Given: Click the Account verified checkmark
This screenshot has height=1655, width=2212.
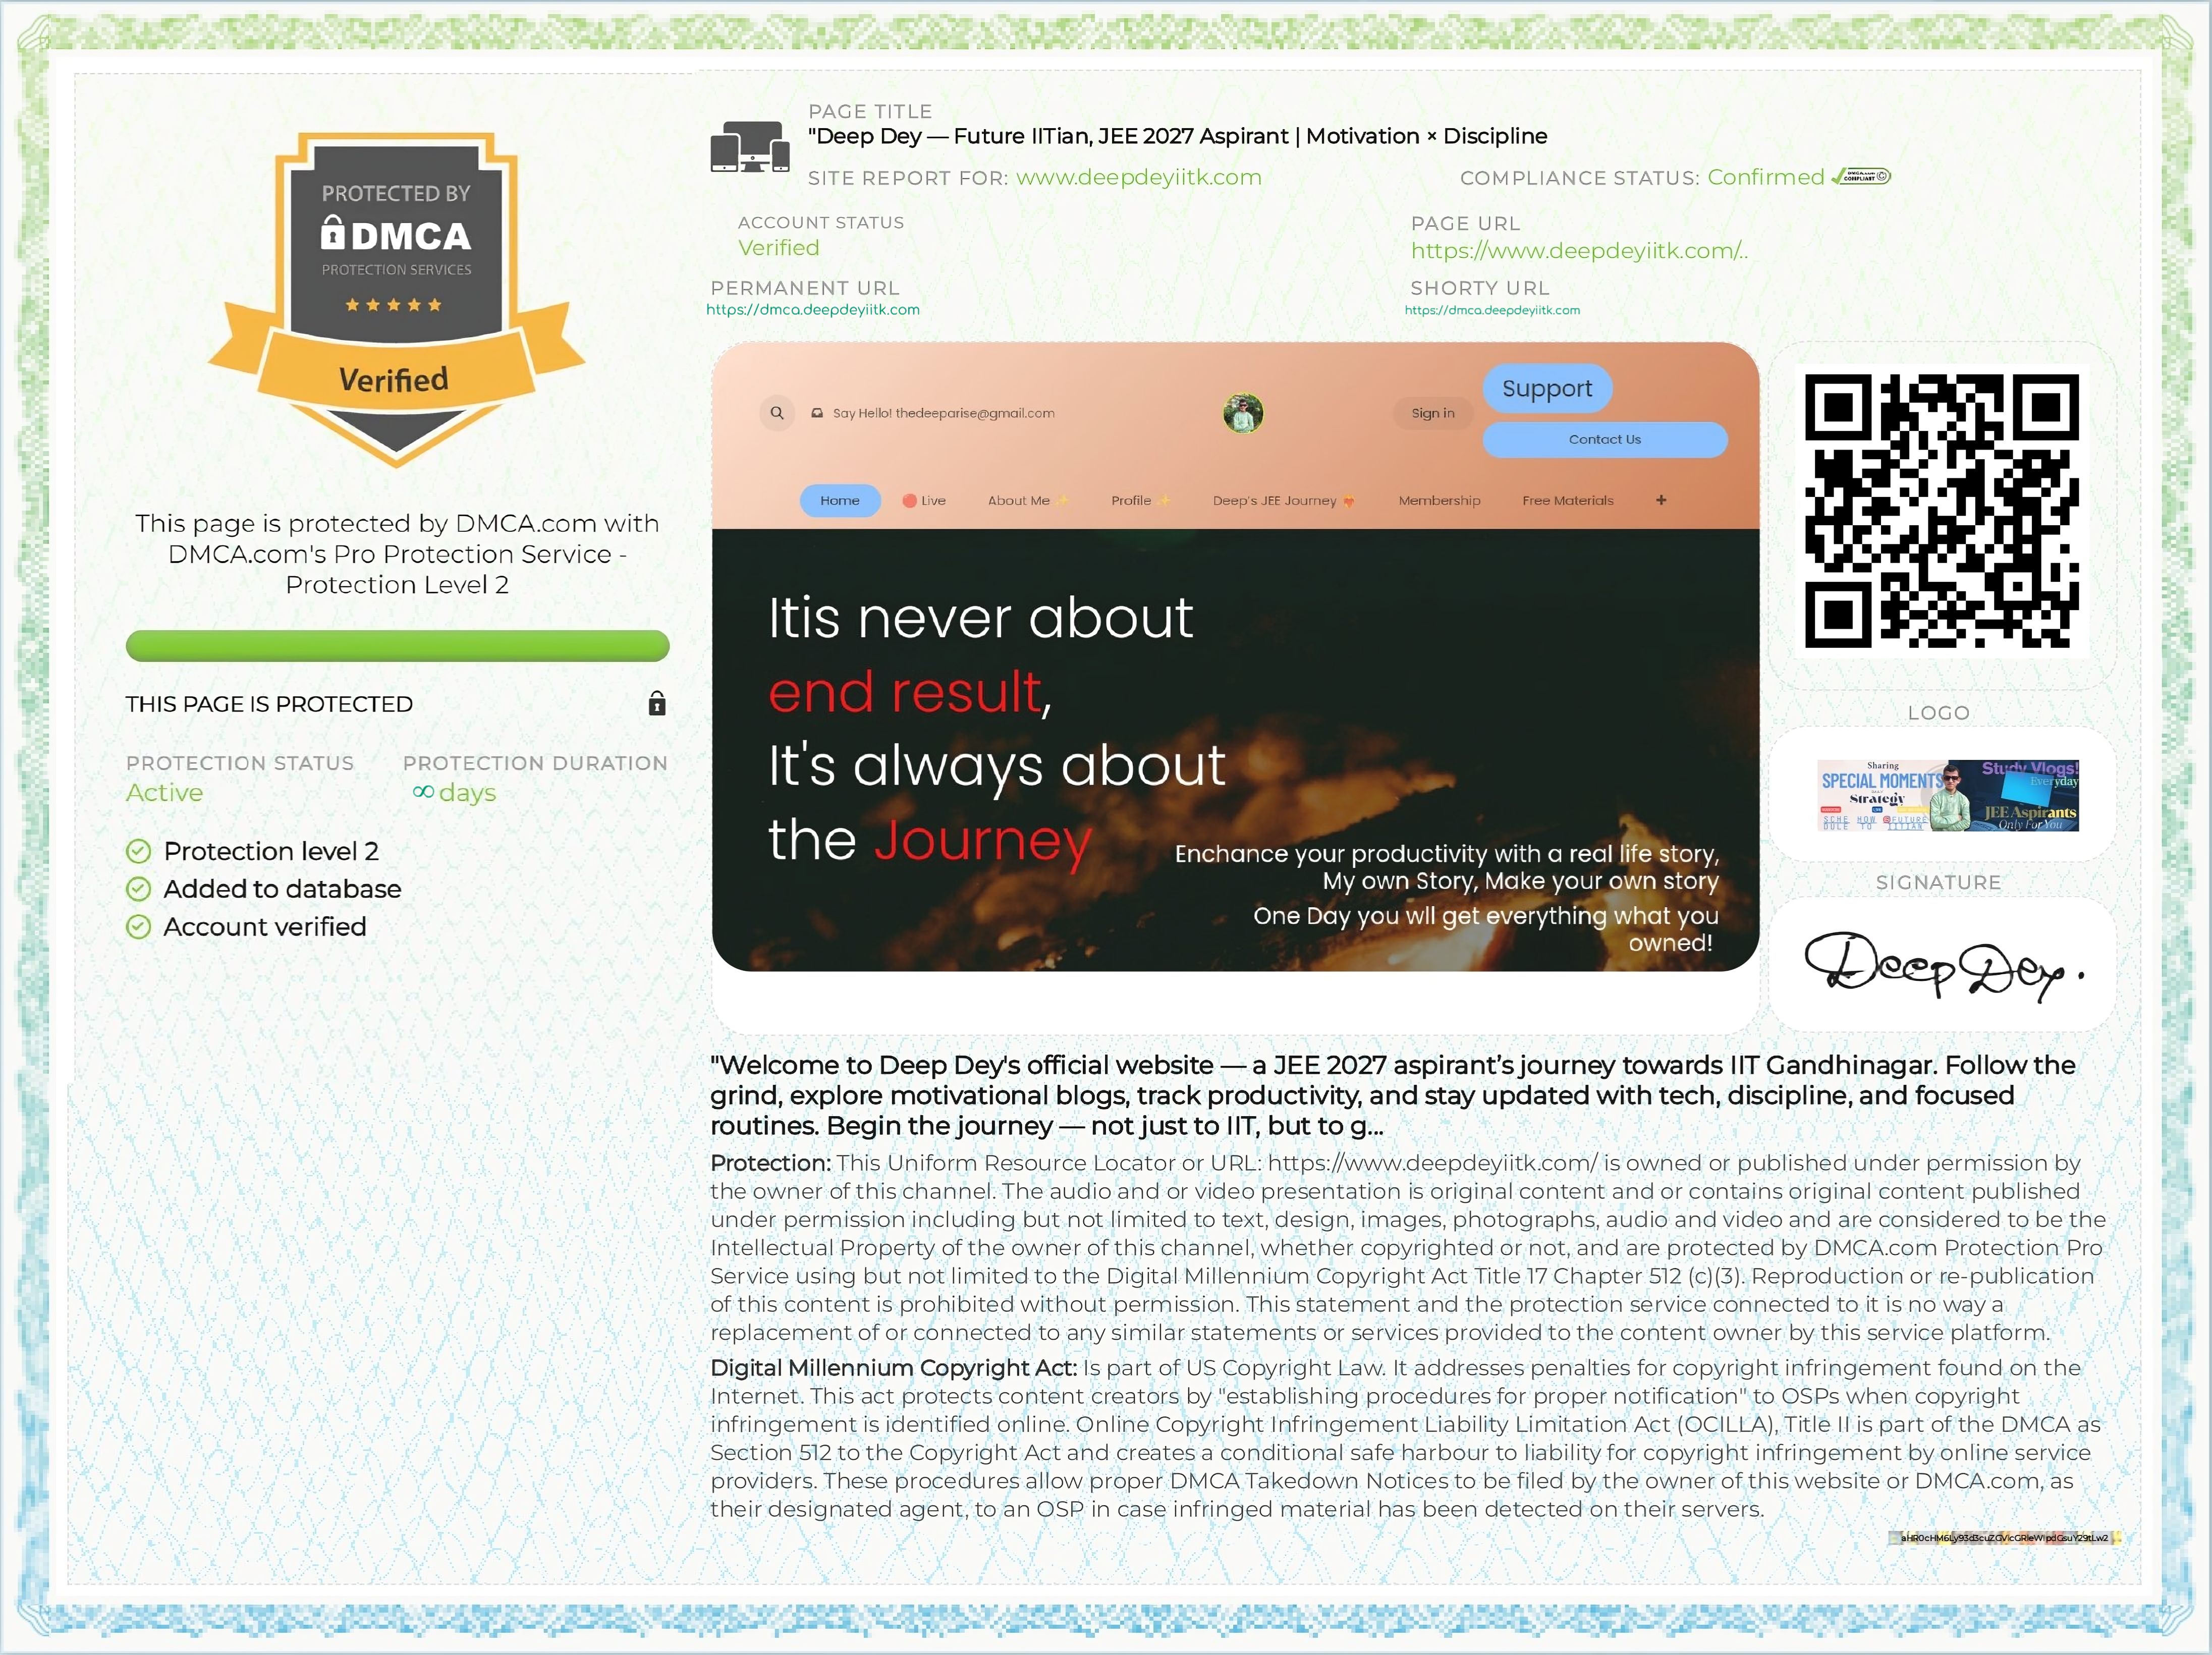Looking at the screenshot, I should tap(138, 927).
